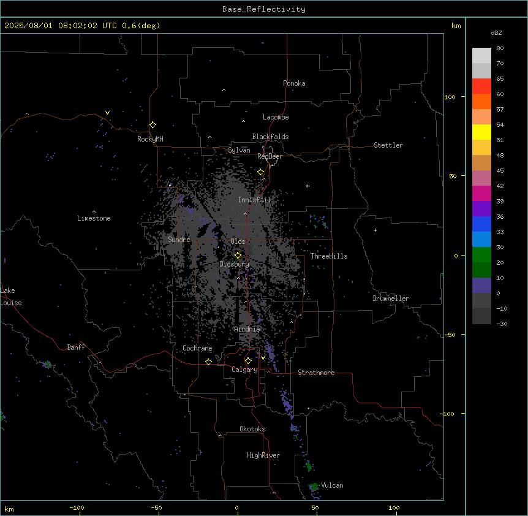The height and width of the screenshot is (516, 528).
Task: Click the Innisfail label
Action: (x=254, y=200)
